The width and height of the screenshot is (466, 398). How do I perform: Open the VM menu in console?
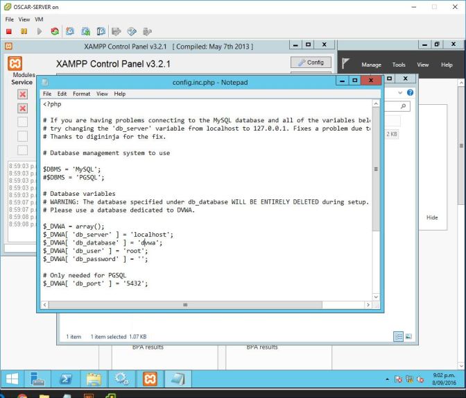39,19
